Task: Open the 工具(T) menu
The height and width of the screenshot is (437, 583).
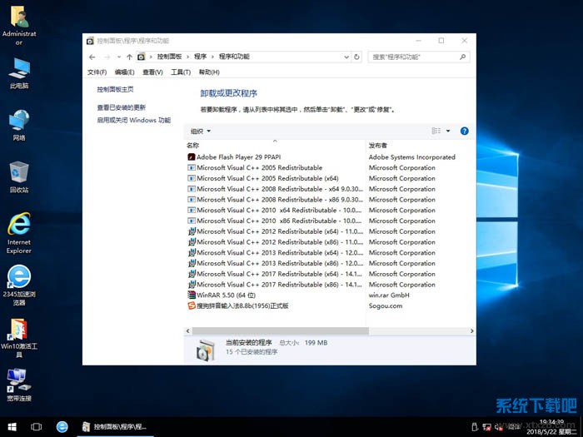Action: pos(181,72)
